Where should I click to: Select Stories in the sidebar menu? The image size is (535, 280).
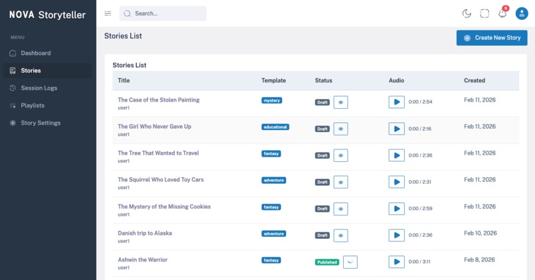click(x=48, y=70)
